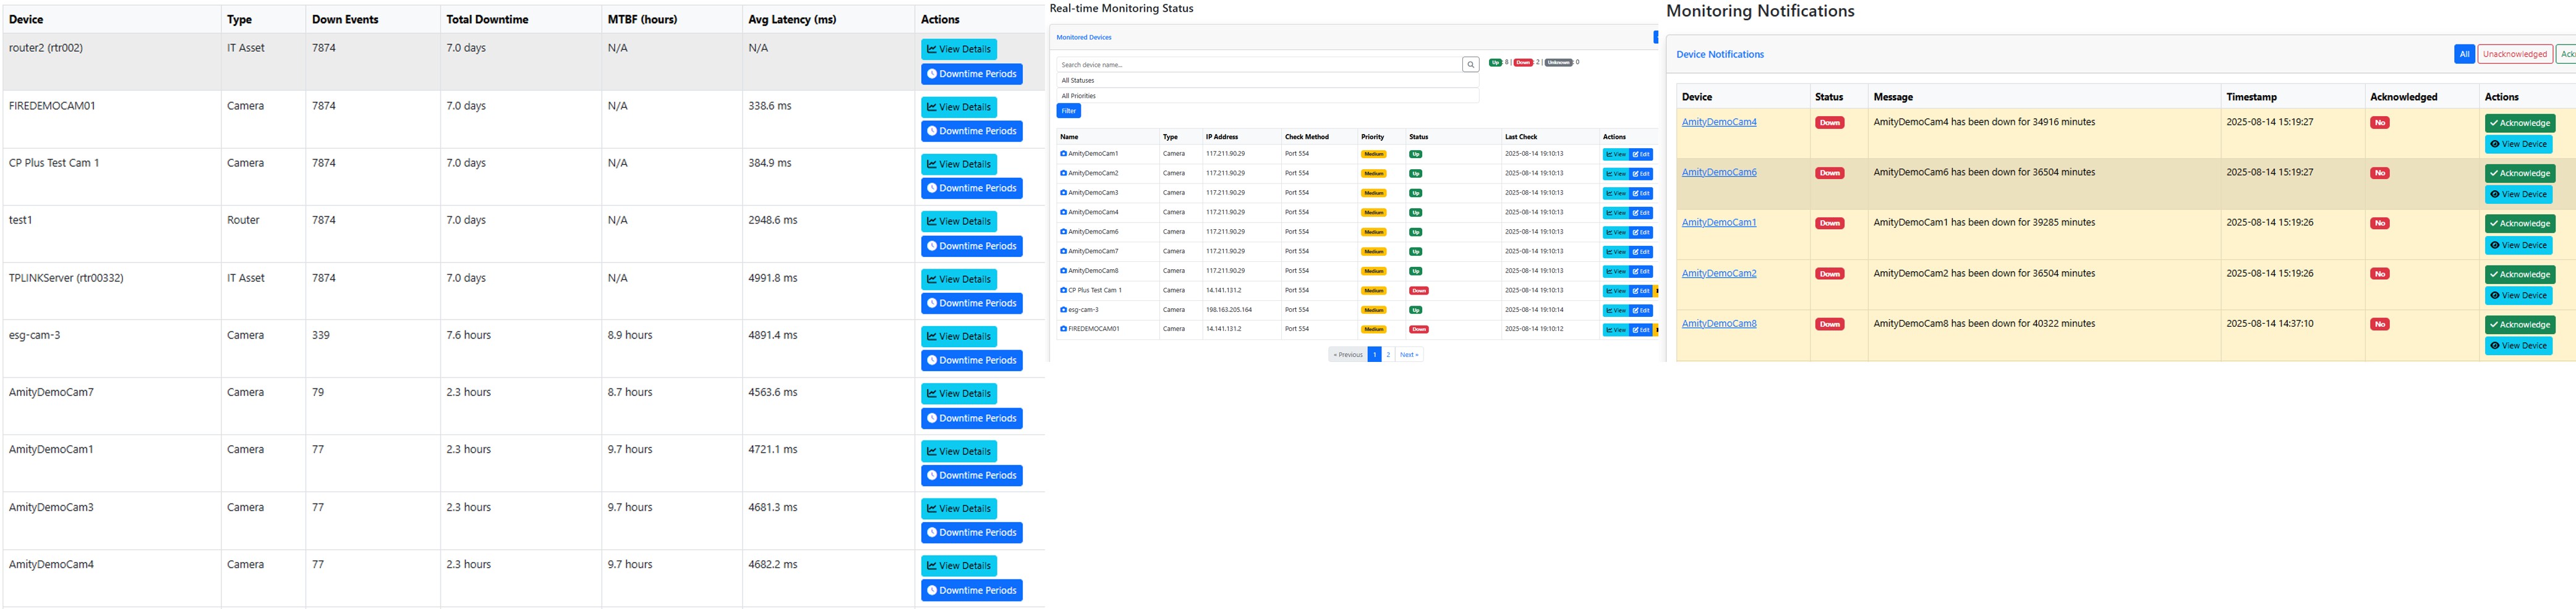Open the Edit pencil icon for CP Plus Test Cam 1
Screen dimensions: 2576x609
[x=1636, y=290]
